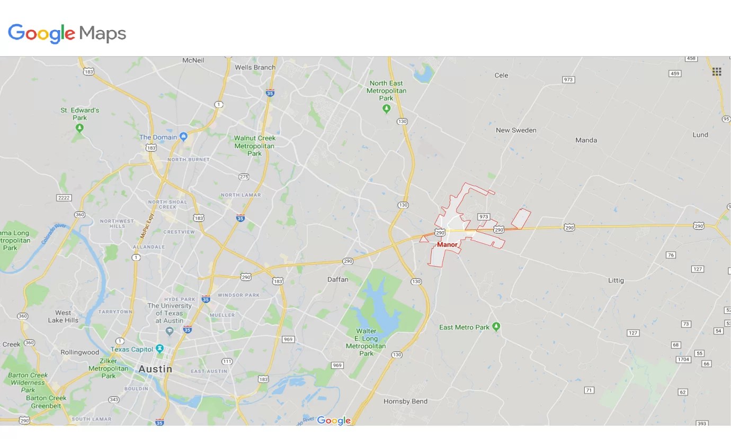Click the Hornsby Bend place label
The image size is (731, 439).
click(x=405, y=401)
